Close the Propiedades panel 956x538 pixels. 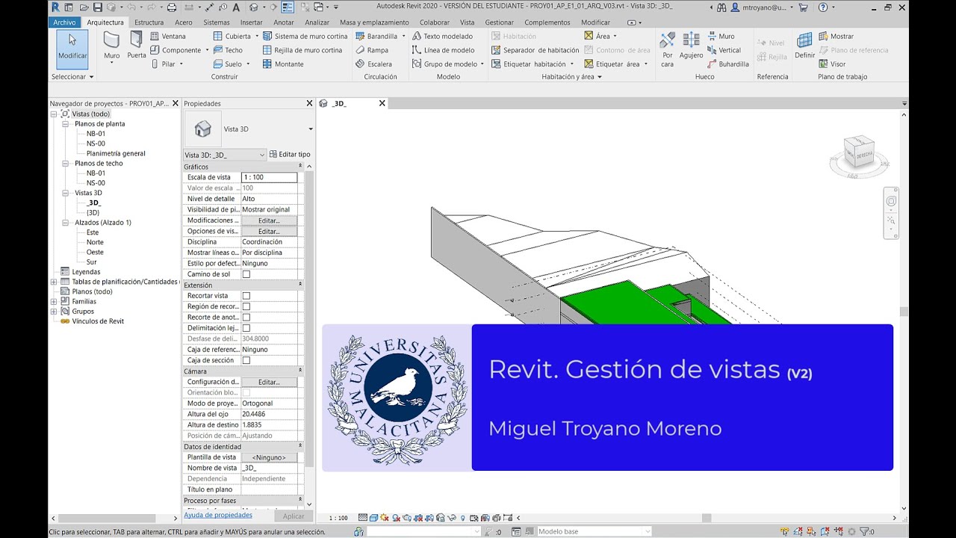pyautogui.click(x=309, y=103)
